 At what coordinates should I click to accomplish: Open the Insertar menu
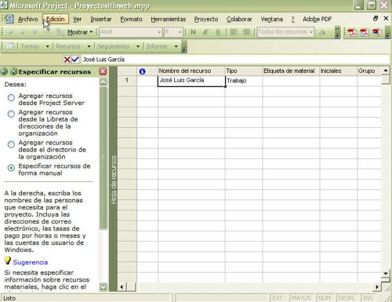click(101, 19)
